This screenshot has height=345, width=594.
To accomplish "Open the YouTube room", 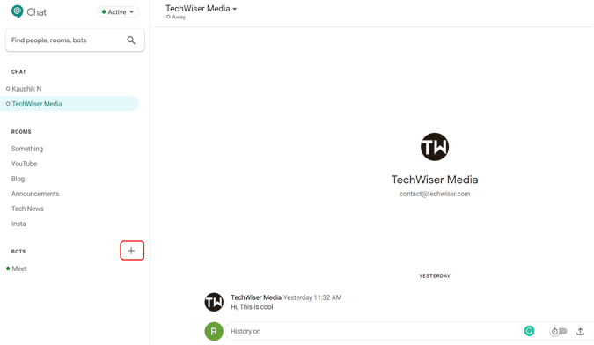I will [25, 164].
